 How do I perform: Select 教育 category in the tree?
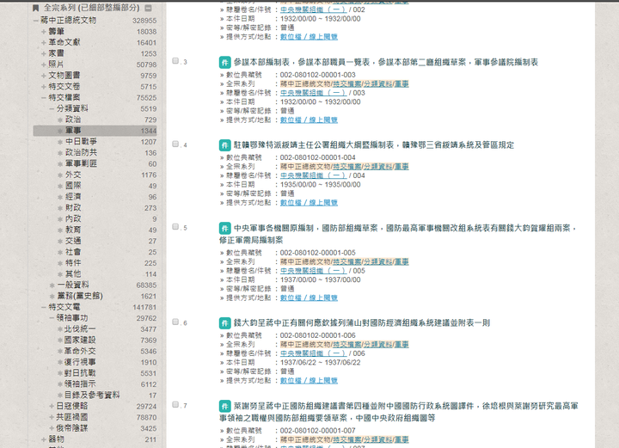(x=73, y=230)
